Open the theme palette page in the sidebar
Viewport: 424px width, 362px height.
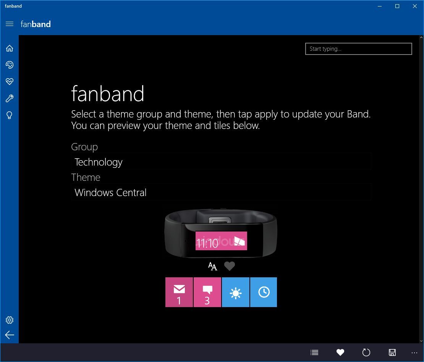pos(10,65)
